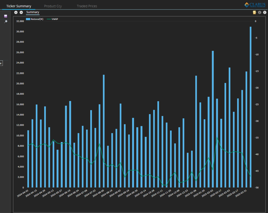268x213 pixels.
Task: Open the Clarus Financial Technology logo
Action: click(x=255, y=5)
